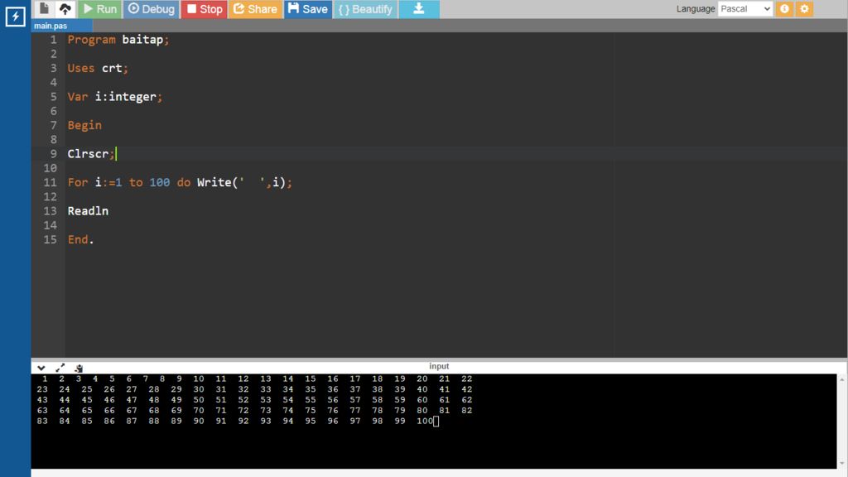848x477 pixels.
Task: Click the console scrollbar down arrow
Action: click(x=842, y=464)
